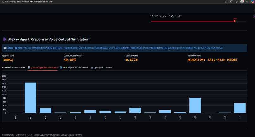
Task: Click the megaphone icon beside Alexa+ Speaks
Action: (5, 48)
